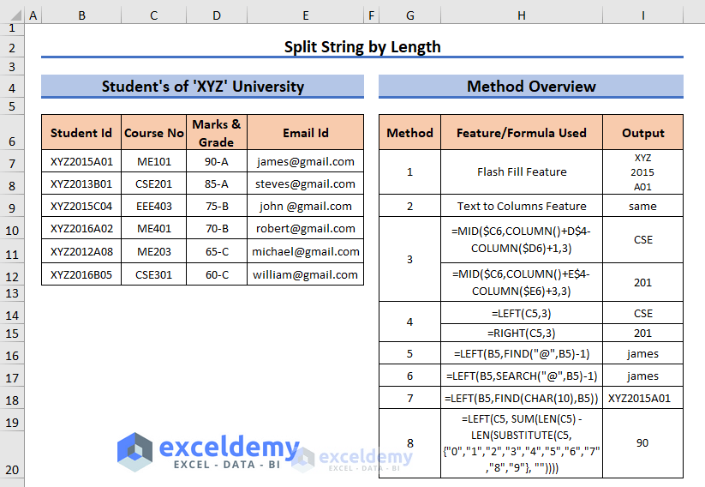Viewport: 705px width, 487px height.
Task: Select cell james@gmail.com
Action: coord(305,161)
